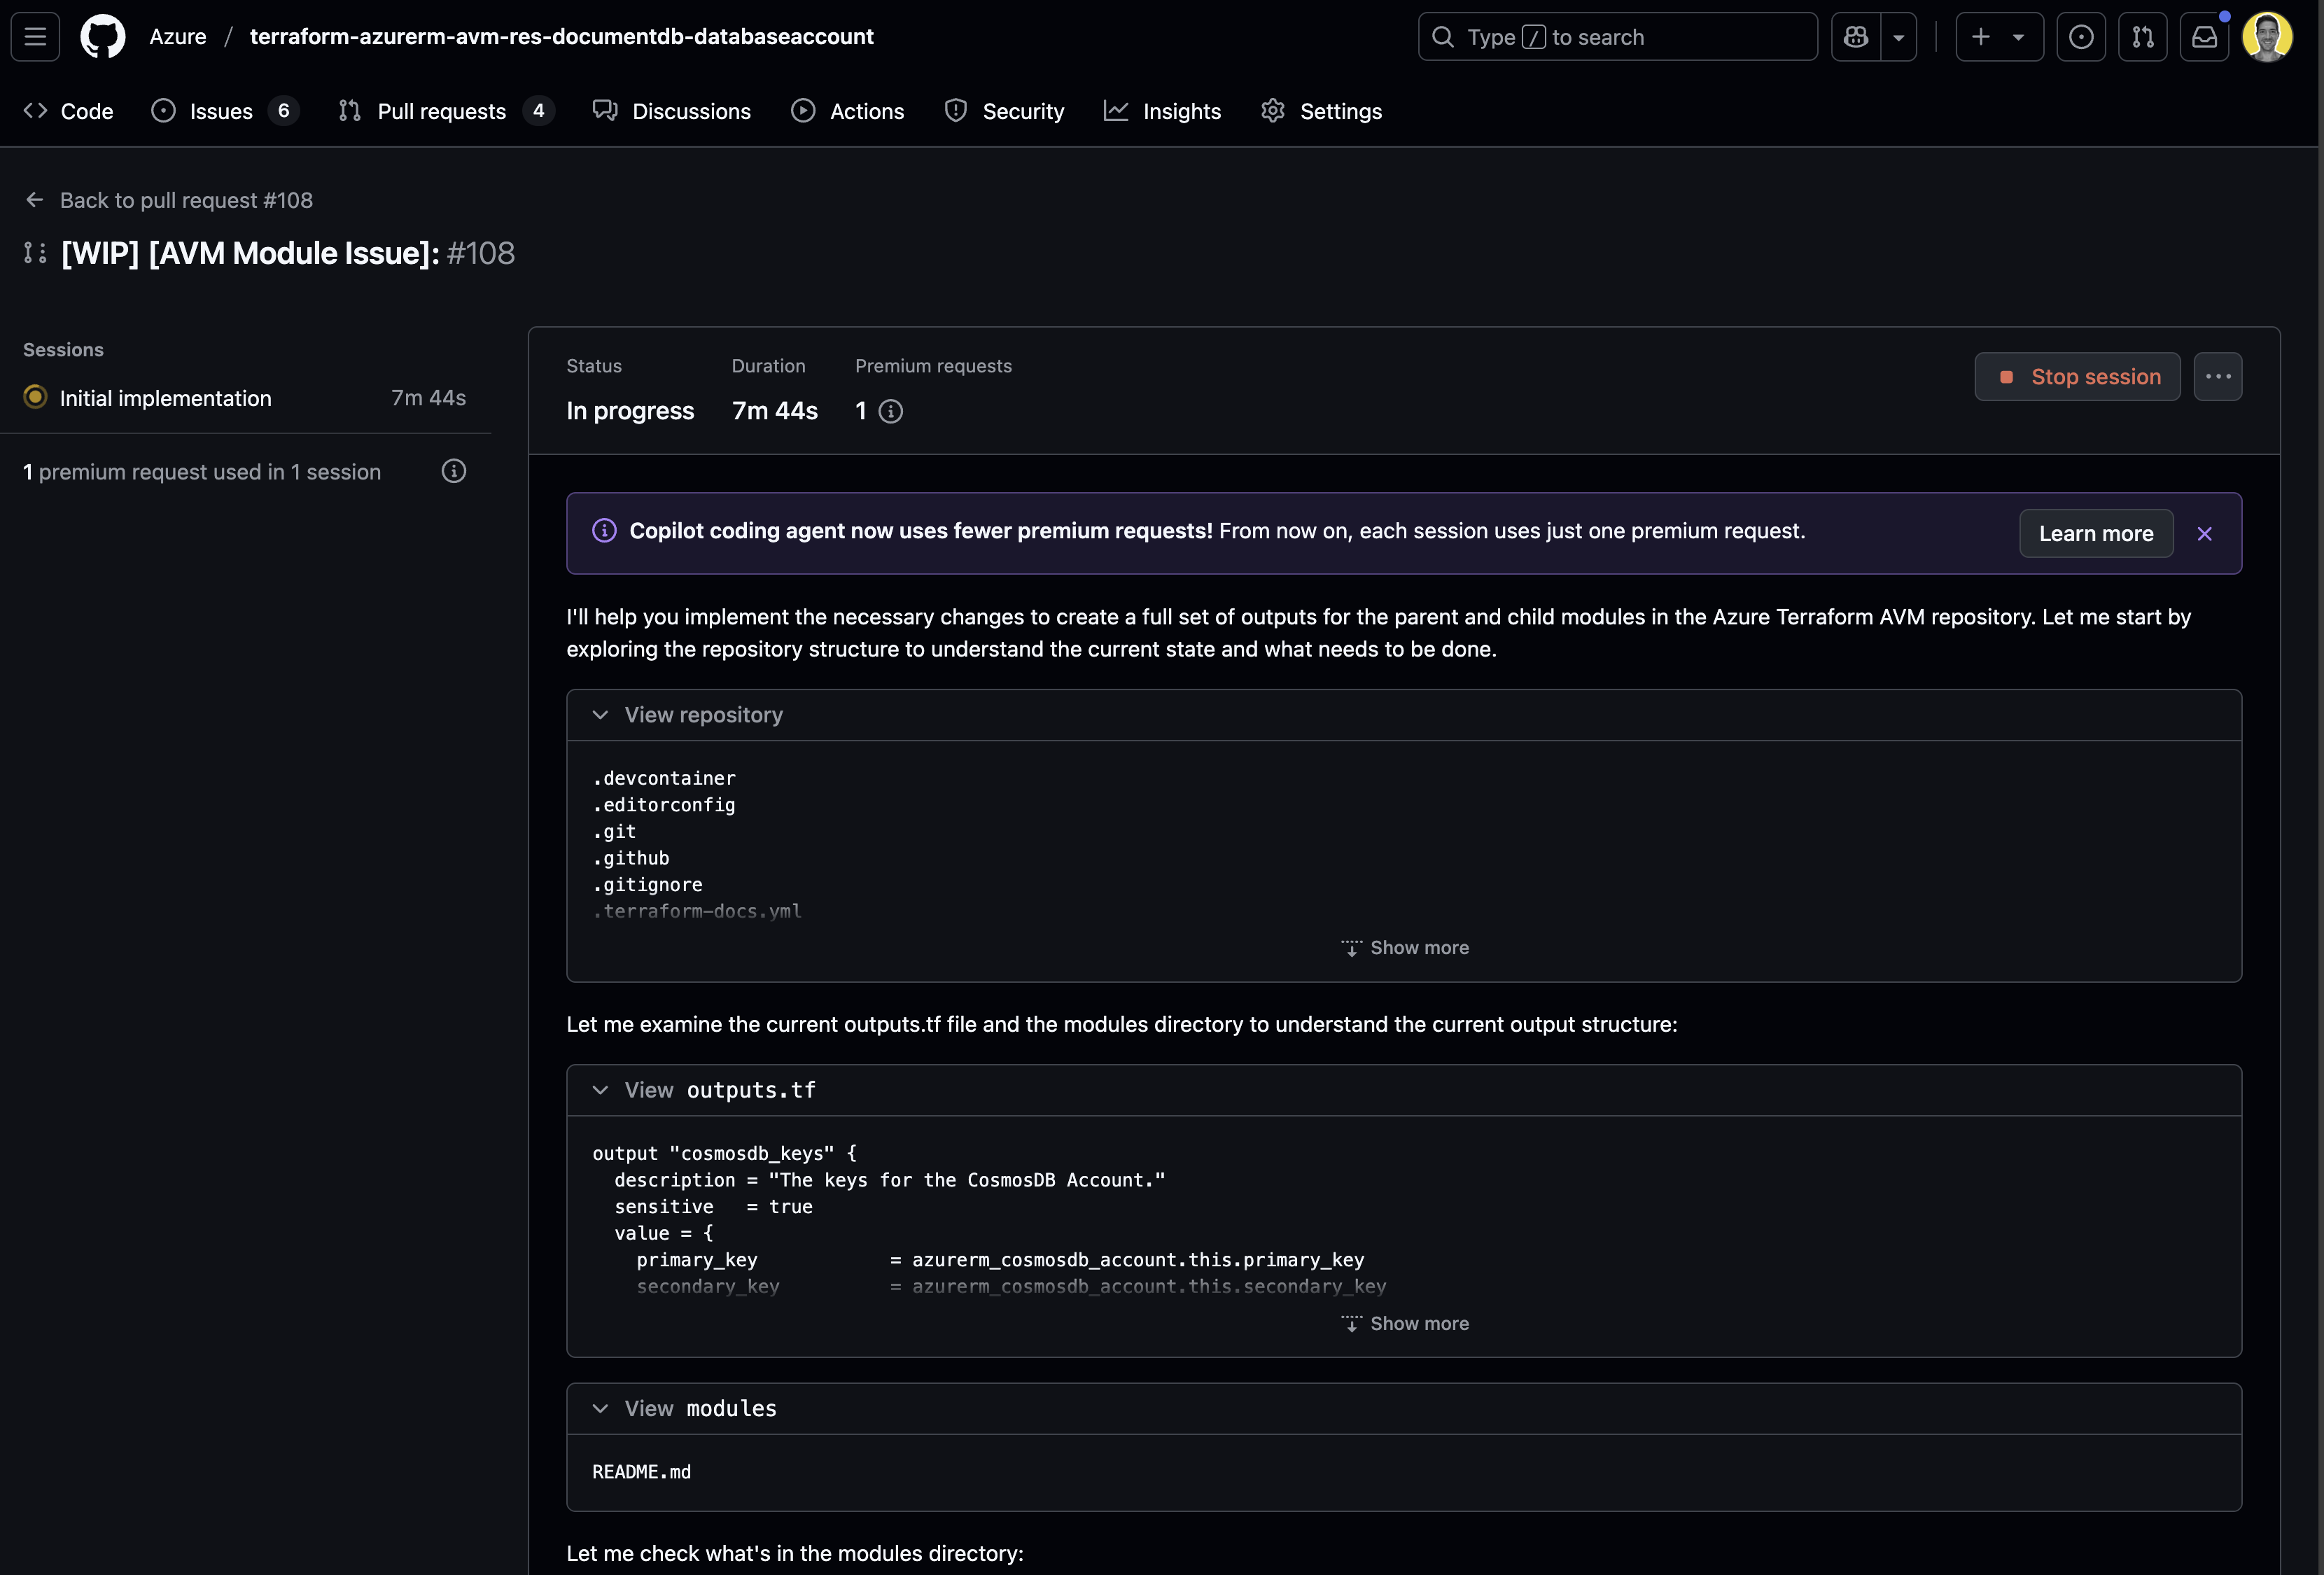Open more session options via ellipsis
The width and height of the screenshot is (2324, 1575).
[2218, 376]
